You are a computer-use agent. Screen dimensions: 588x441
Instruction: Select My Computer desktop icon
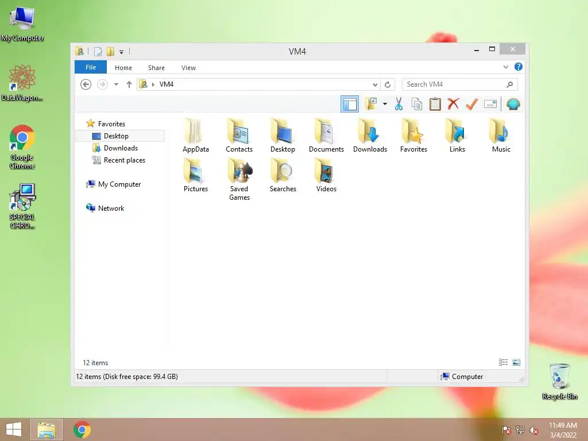[x=22, y=24]
